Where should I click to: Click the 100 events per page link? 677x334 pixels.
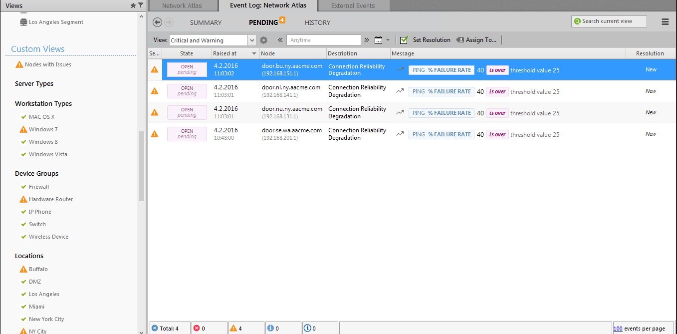click(x=618, y=329)
